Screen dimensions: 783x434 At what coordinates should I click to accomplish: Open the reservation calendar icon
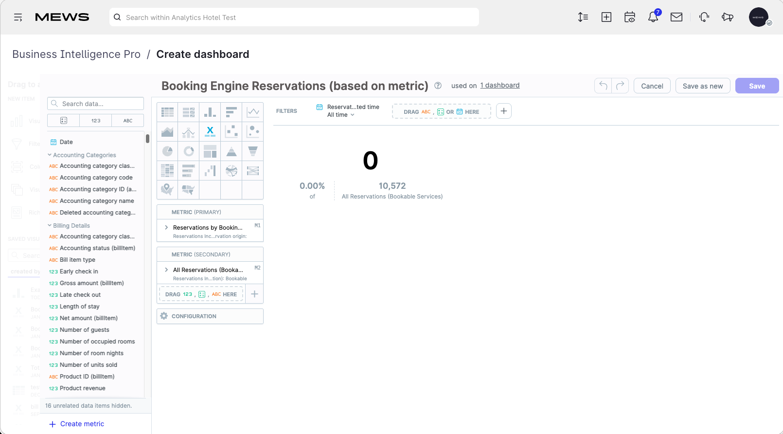[630, 17]
